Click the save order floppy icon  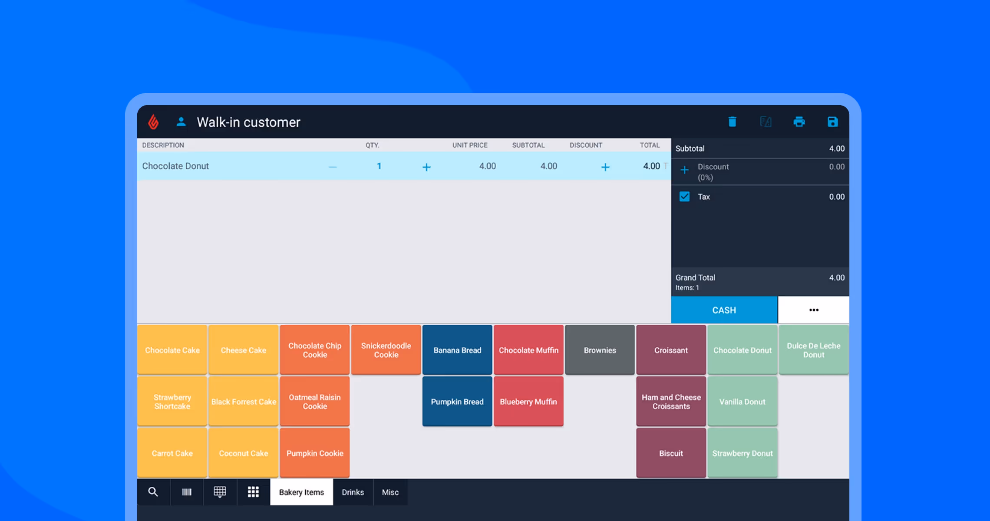(832, 122)
